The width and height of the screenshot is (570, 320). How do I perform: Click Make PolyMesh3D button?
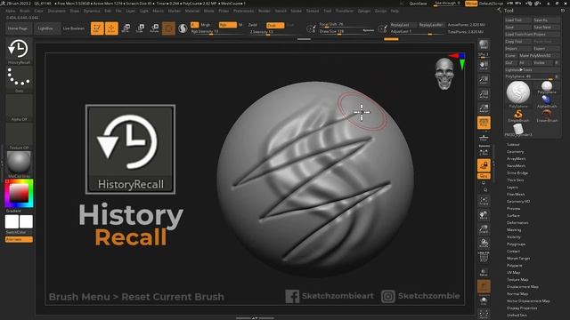click(539, 55)
